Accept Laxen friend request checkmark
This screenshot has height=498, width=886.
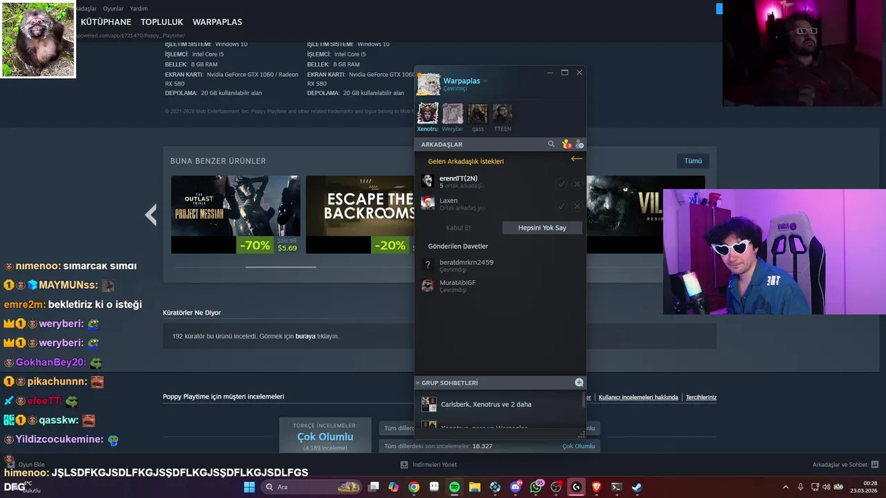[x=561, y=206]
